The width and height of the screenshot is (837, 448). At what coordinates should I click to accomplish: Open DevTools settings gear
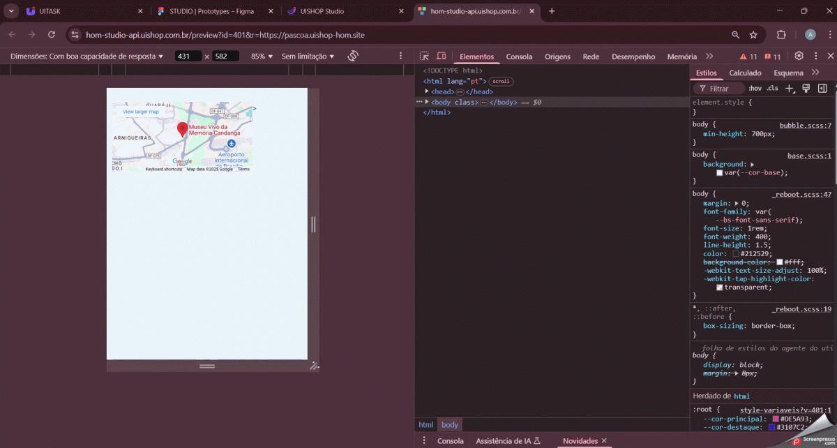point(799,56)
